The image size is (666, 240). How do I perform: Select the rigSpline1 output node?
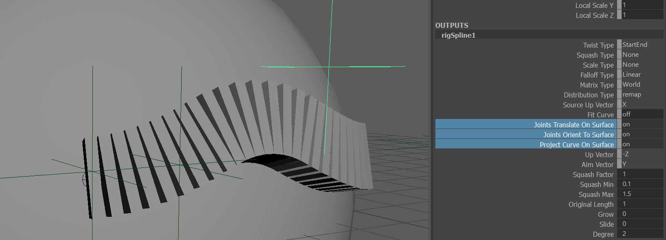pos(549,35)
